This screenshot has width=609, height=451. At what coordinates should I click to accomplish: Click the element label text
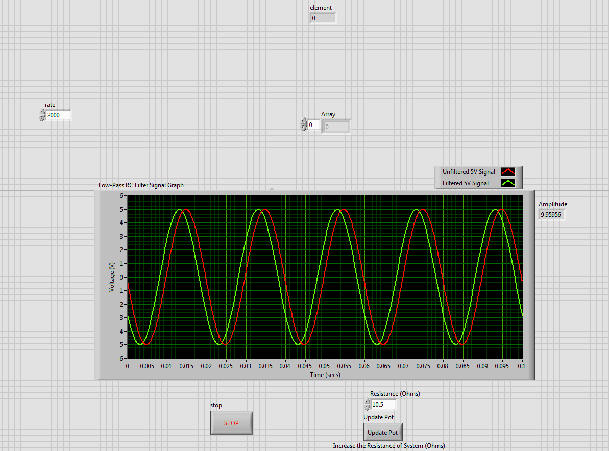(x=321, y=8)
